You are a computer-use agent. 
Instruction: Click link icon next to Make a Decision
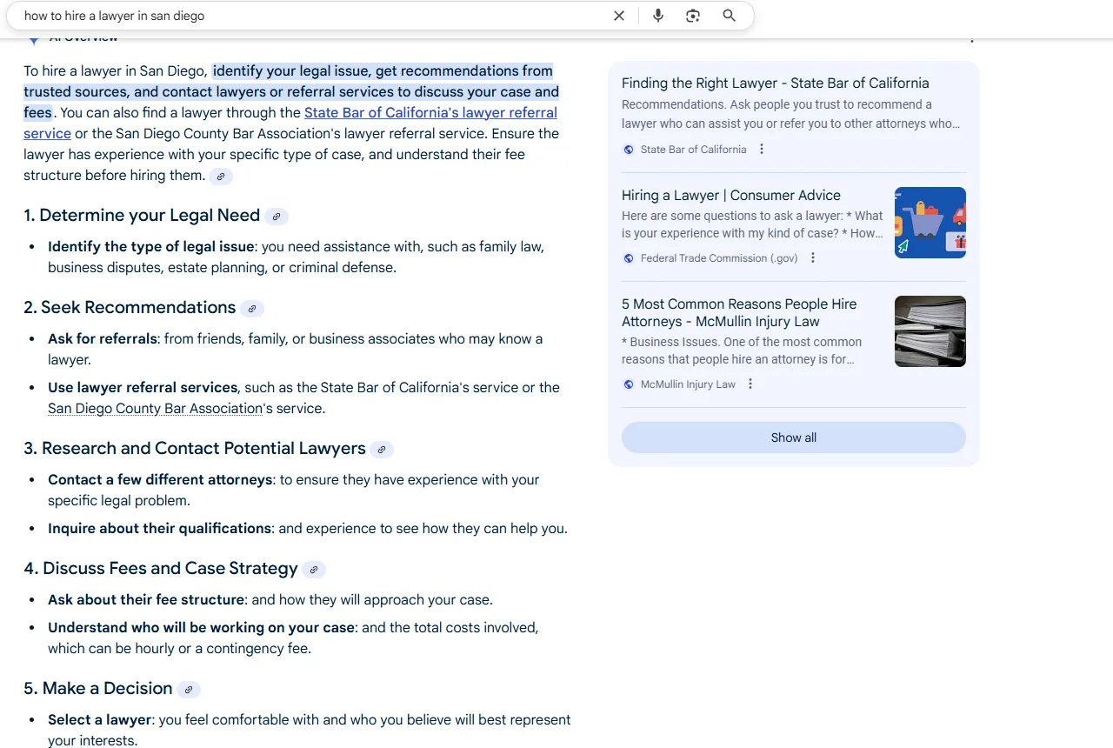pyautogui.click(x=189, y=690)
